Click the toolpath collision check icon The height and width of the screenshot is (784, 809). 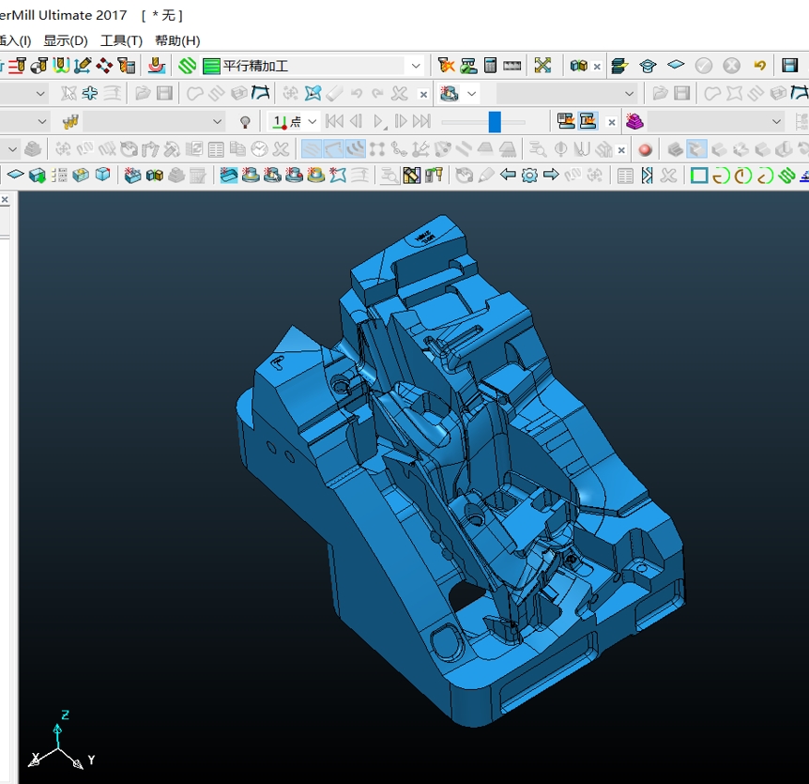[x=446, y=66]
